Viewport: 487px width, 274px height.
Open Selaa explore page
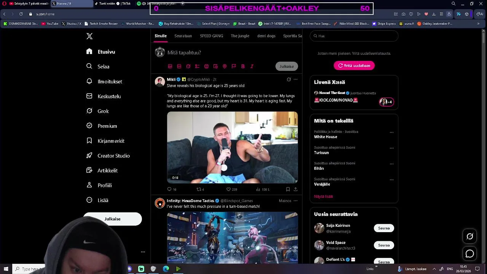pyautogui.click(x=98, y=67)
